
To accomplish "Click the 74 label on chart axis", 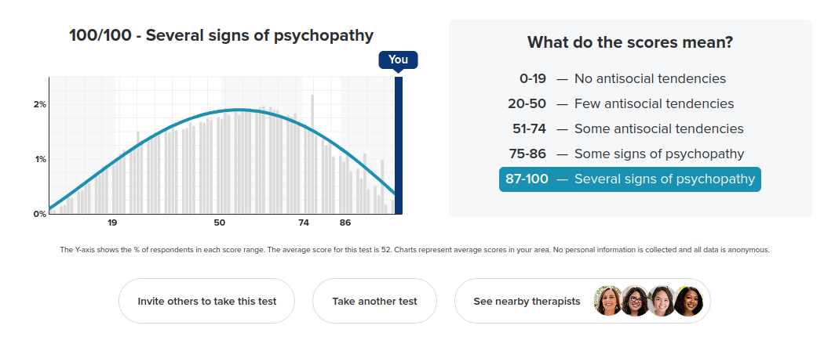I will point(304,223).
